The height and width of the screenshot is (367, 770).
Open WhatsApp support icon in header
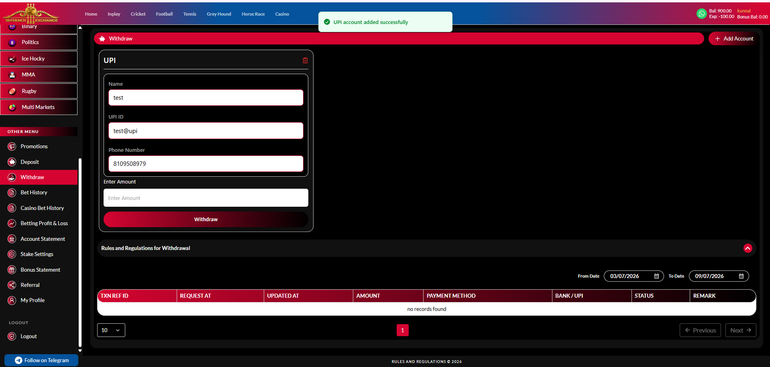(701, 14)
